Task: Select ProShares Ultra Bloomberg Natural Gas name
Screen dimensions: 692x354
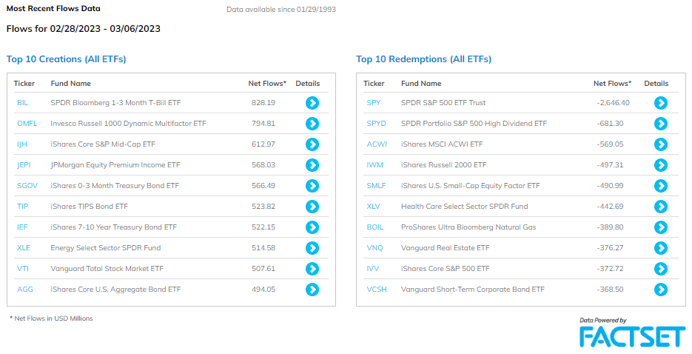Action: coord(468,227)
